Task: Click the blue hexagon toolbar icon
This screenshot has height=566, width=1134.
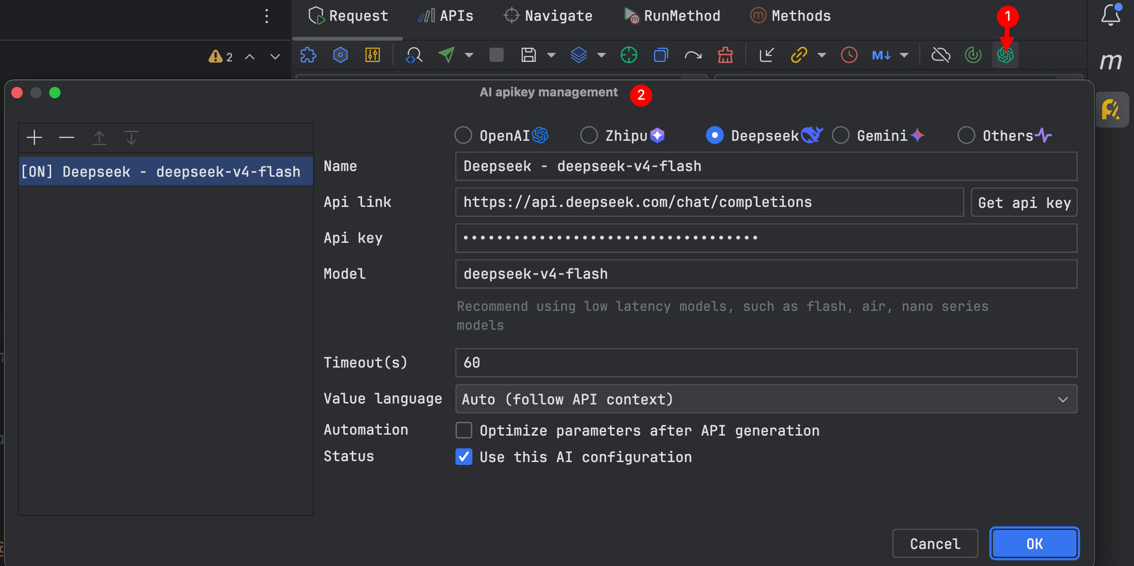Action: tap(340, 55)
